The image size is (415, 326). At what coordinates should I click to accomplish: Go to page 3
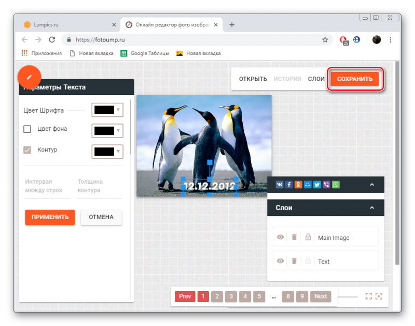(231, 296)
